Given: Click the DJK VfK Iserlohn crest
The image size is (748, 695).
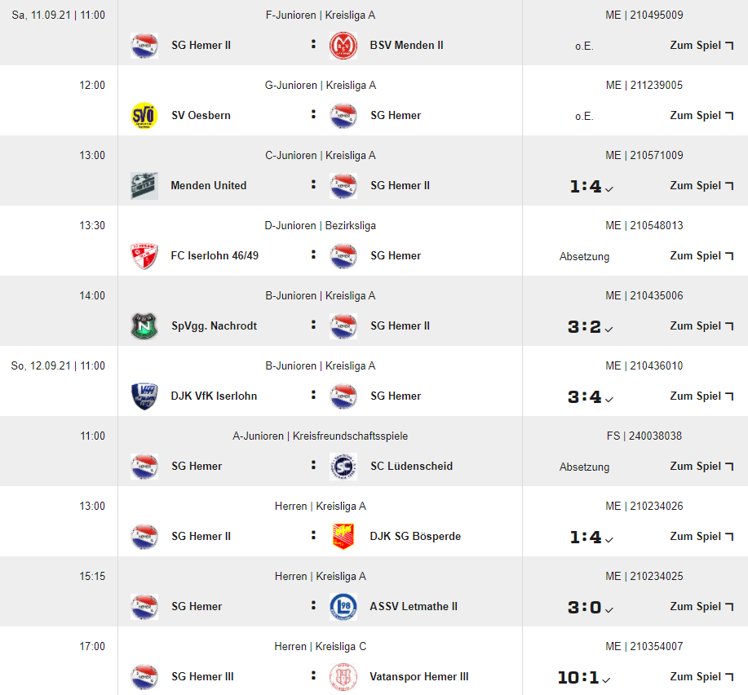Looking at the screenshot, I should coord(144,396).
